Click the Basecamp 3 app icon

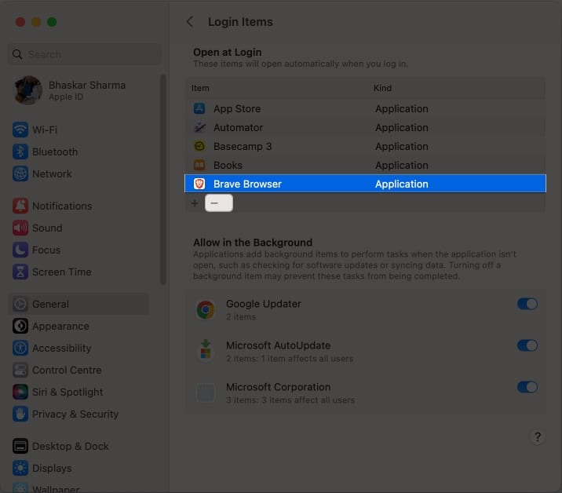click(199, 146)
